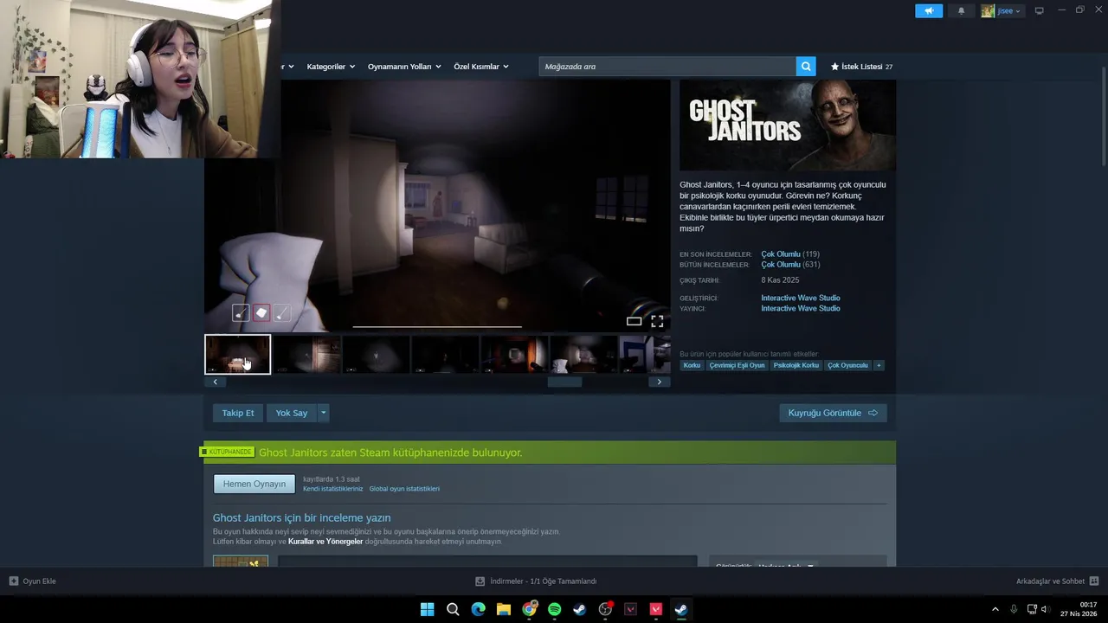The image size is (1108, 623).
Task: Focus the Mağazada ara search field
Action: pyautogui.click(x=667, y=67)
